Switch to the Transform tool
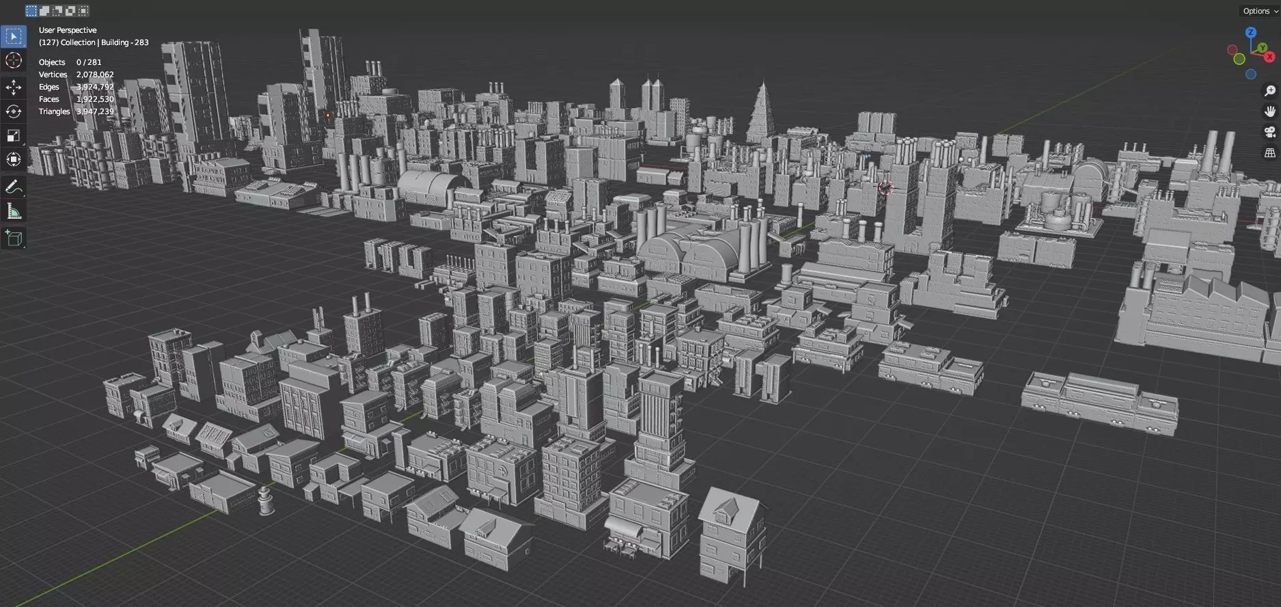The height and width of the screenshot is (607, 1281). [x=14, y=159]
